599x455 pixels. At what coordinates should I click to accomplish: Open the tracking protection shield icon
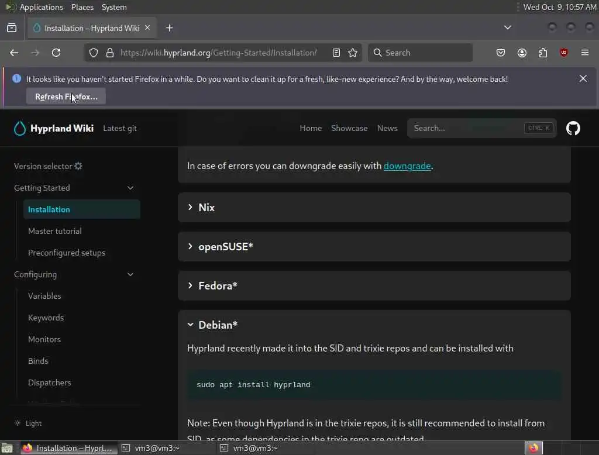tap(94, 53)
